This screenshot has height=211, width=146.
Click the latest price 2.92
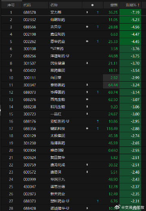[114, 78]
